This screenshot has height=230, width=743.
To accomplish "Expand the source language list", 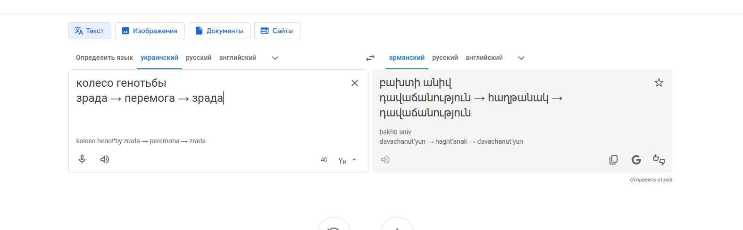I will tap(275, 58).
